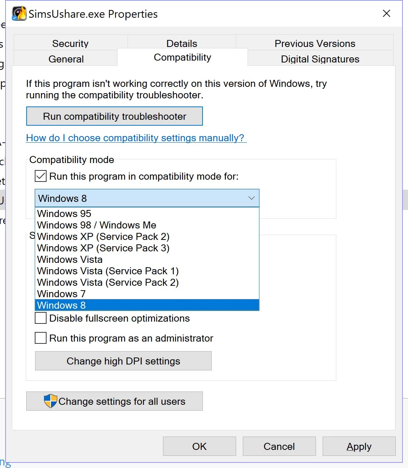The width and height of the screenshot is (408, 468).
Task: Enable Disable fullscreen optimizations checkbox
Action: tap(41, 318)
